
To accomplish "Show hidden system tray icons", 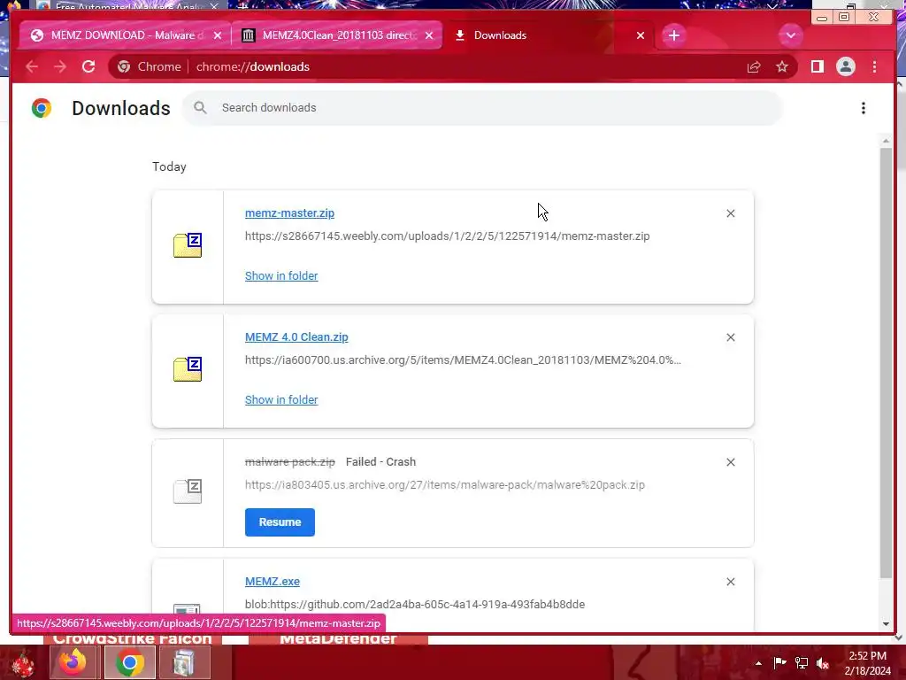I will [x=758, y=663].
